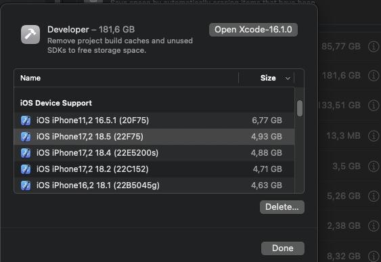Viewport: 381px width, 262px height.
Task: Click the 4,63 GB size value
Action: coord(267,185)
